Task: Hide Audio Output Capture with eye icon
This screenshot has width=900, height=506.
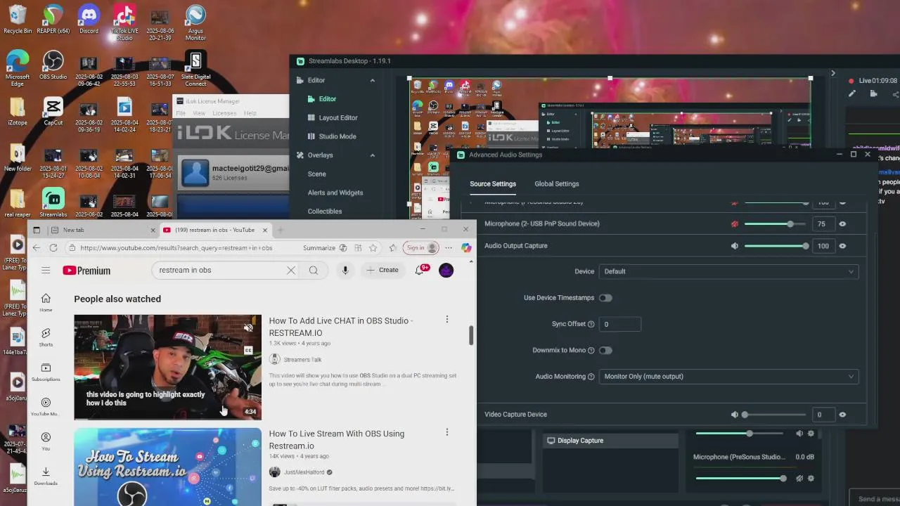Action: pyautogui.click(x=842, y=246)
